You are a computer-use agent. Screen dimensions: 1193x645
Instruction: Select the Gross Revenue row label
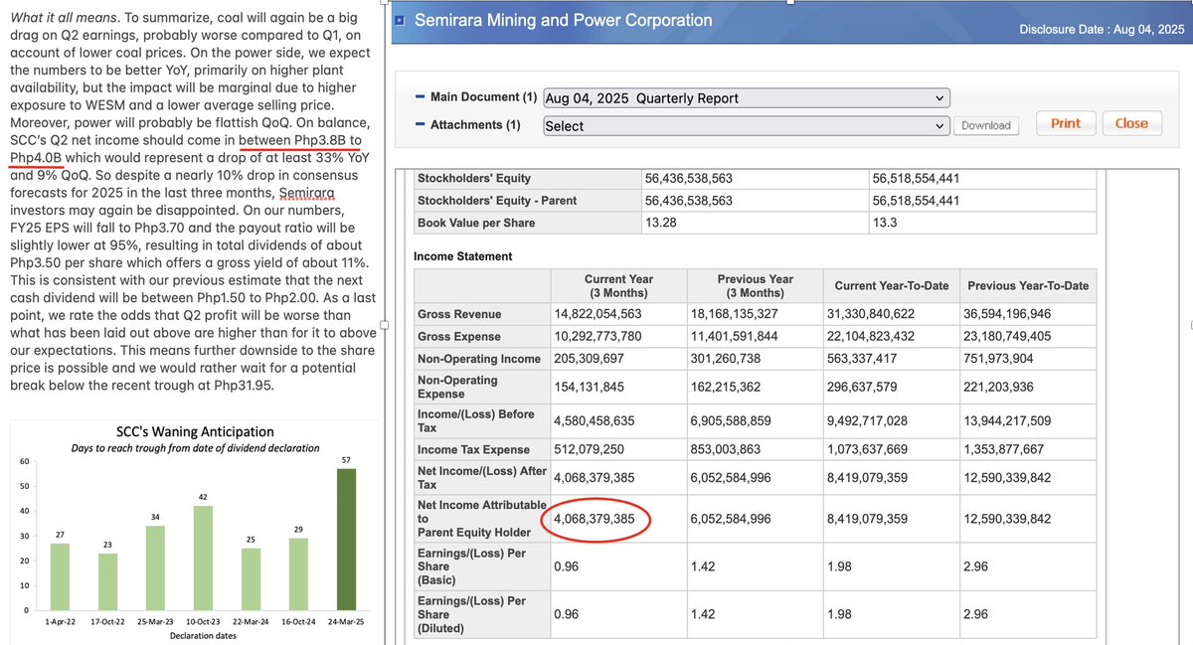click(459, 314)
